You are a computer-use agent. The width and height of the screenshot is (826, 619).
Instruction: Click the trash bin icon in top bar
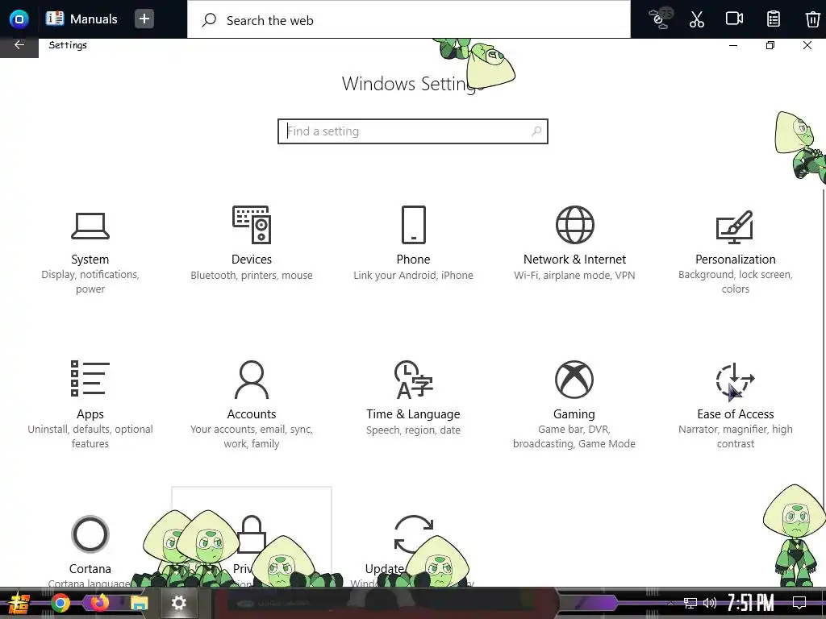pos(813,19)
